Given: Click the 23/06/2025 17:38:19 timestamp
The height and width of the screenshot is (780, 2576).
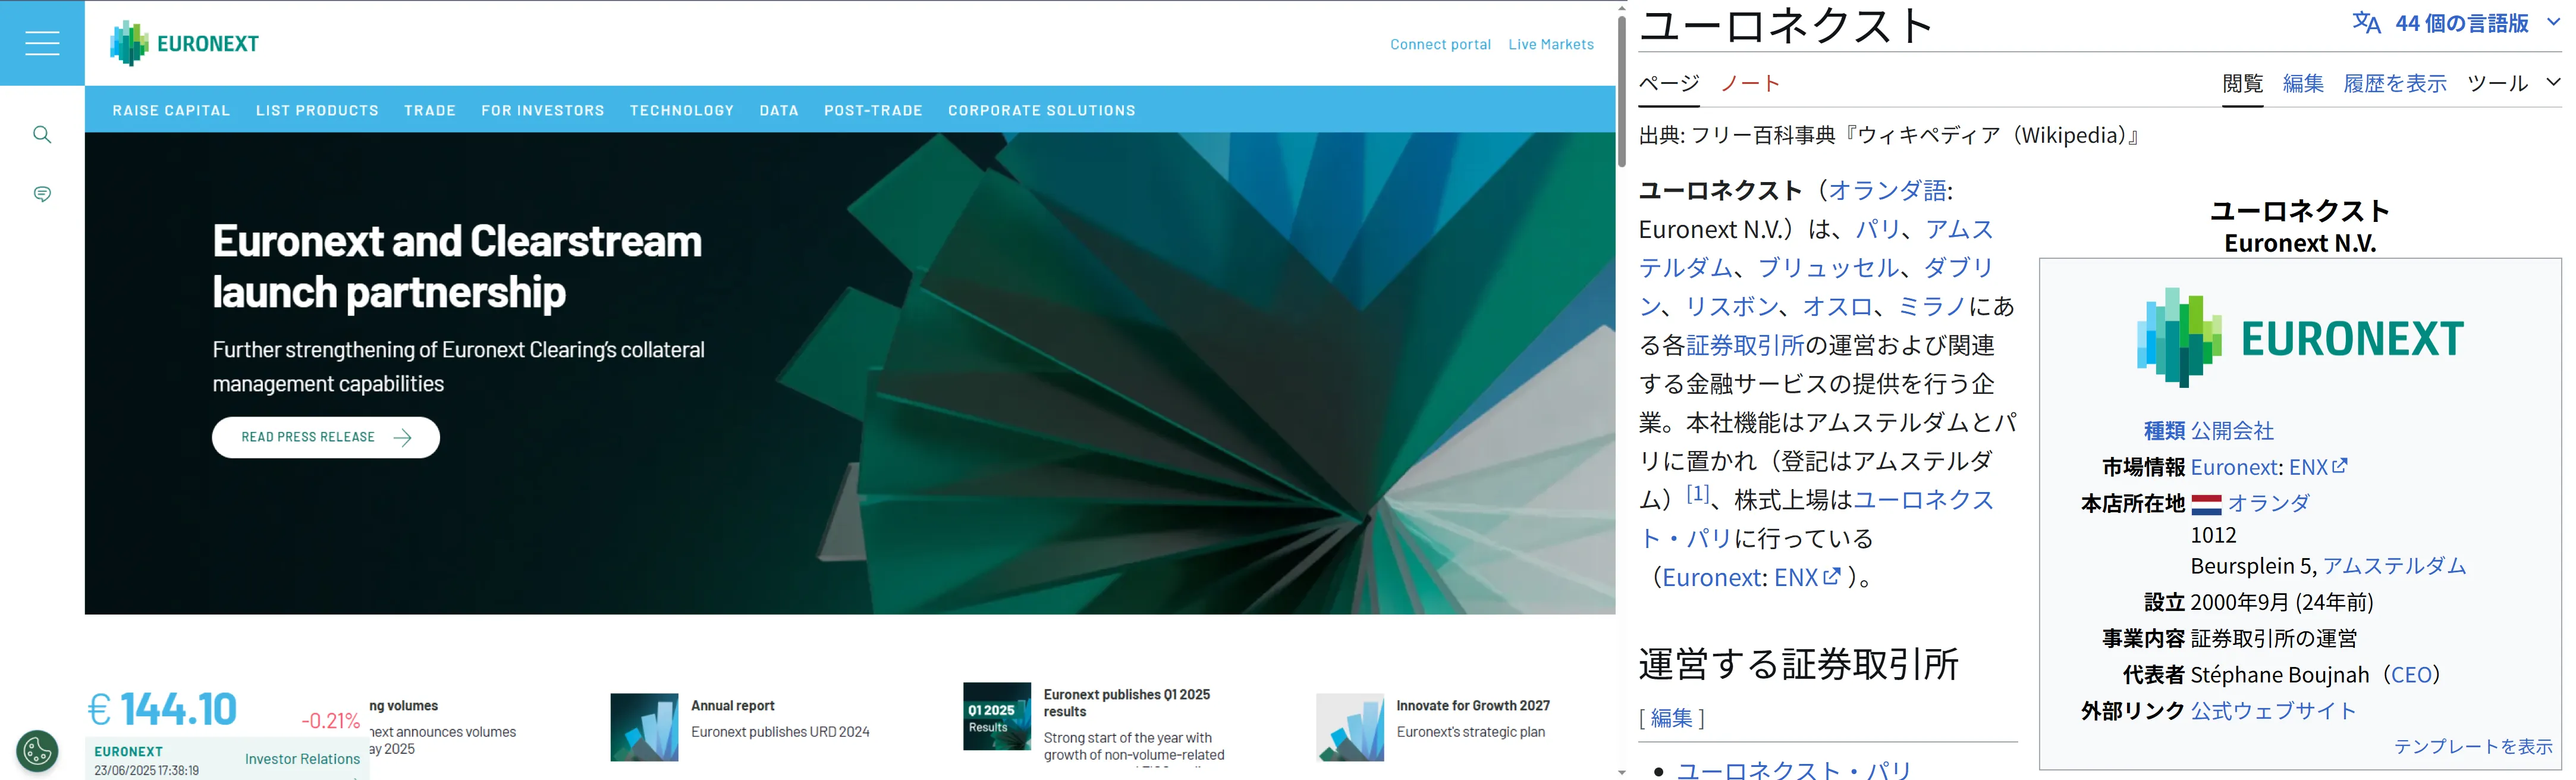Looking at the screenshot, I should click(x=146, y=771).
